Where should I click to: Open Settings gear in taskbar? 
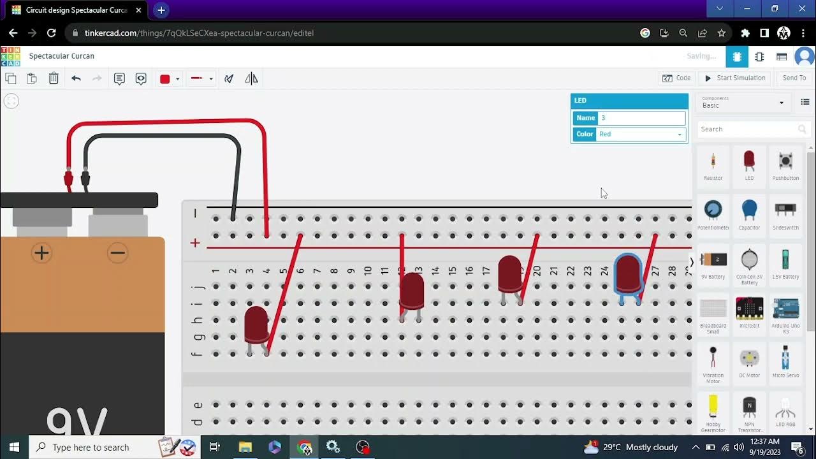(333, 447)
